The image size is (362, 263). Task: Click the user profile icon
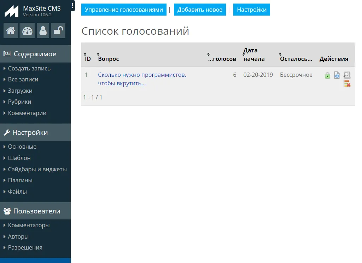(43, 31)
